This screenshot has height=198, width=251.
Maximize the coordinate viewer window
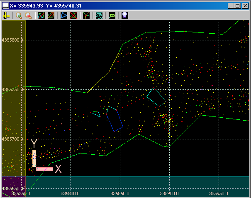point(238,6)
